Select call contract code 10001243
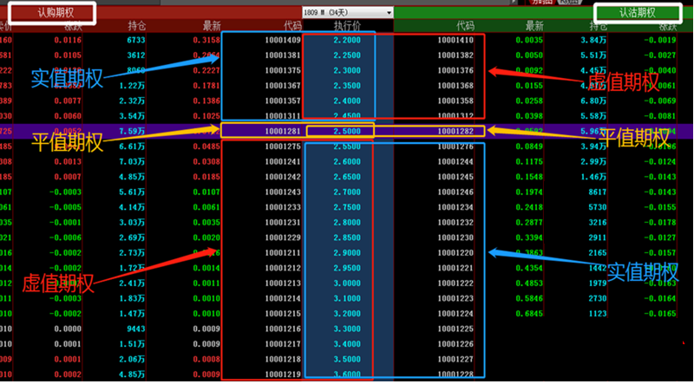Screen dimensions: 694x384 [x=283, y=192]
